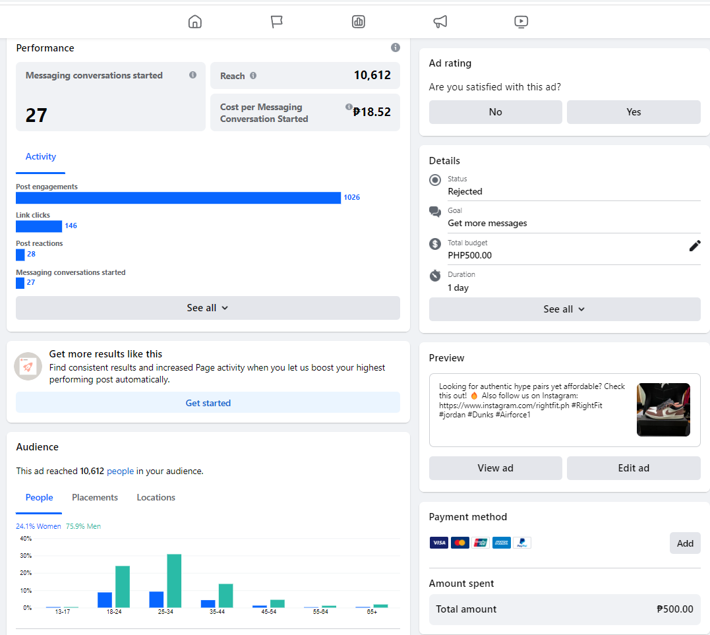Image resolution: width=710 pixels, height=635 pixels.
Task: Click the PHP500.00 total budget value
Action: (x=469, y=255)
